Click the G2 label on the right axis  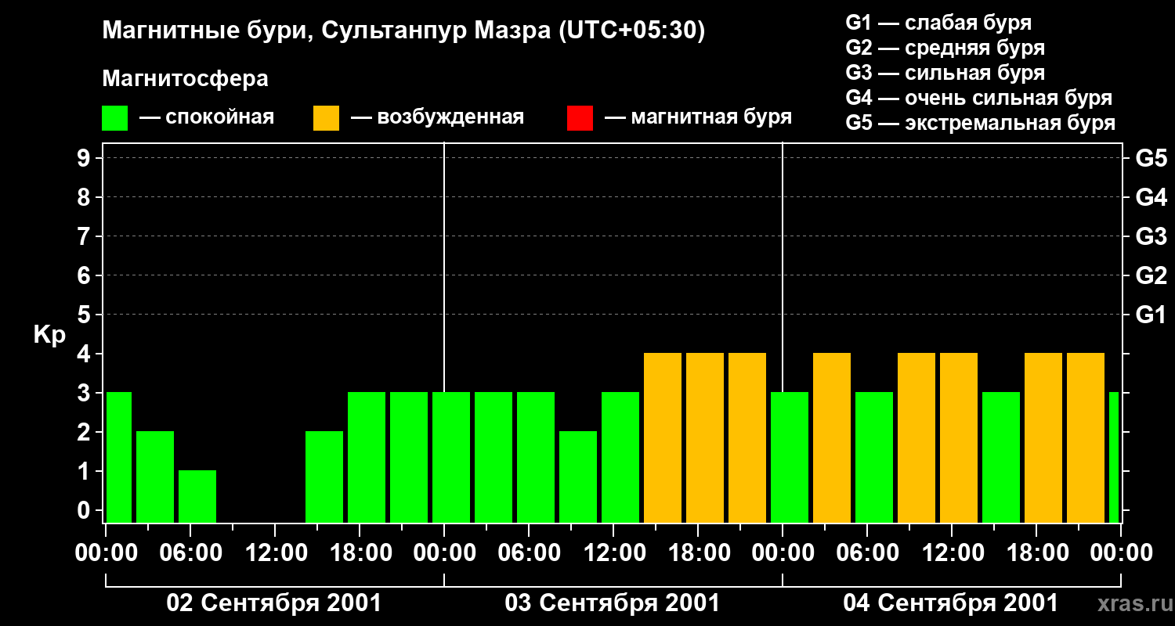[1151, 275]
